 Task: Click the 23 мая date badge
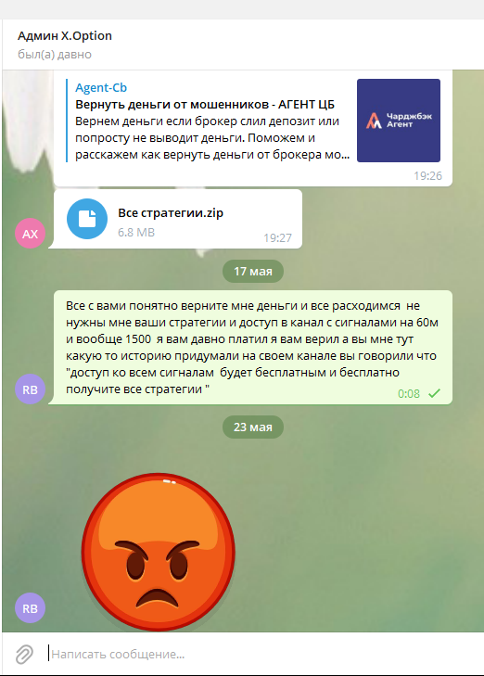[253, 427]
